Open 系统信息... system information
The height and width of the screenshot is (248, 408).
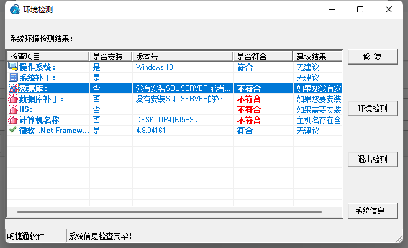pyautogui.click(x=373, y=211)
